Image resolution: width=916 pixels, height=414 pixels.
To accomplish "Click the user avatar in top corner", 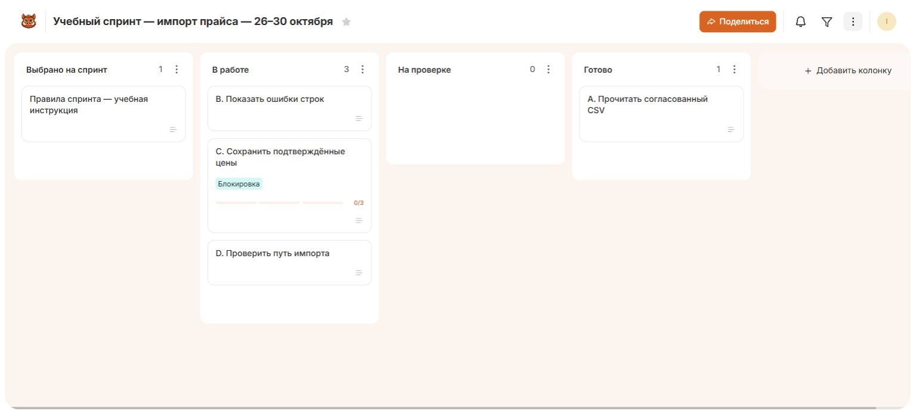I will [887, 21].
